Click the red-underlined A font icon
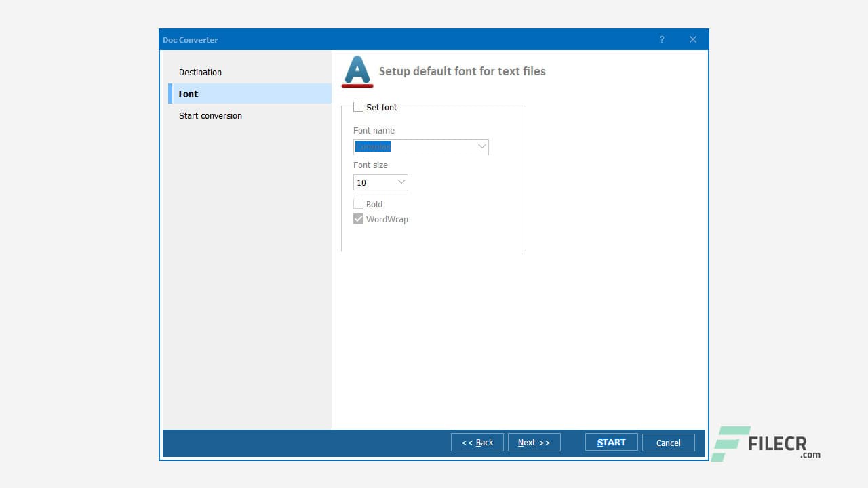This screenshot has width=868, height=488. (357, 70)
